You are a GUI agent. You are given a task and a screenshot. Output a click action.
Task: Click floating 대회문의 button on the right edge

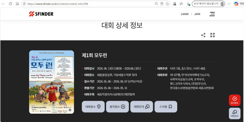point(235,113)
